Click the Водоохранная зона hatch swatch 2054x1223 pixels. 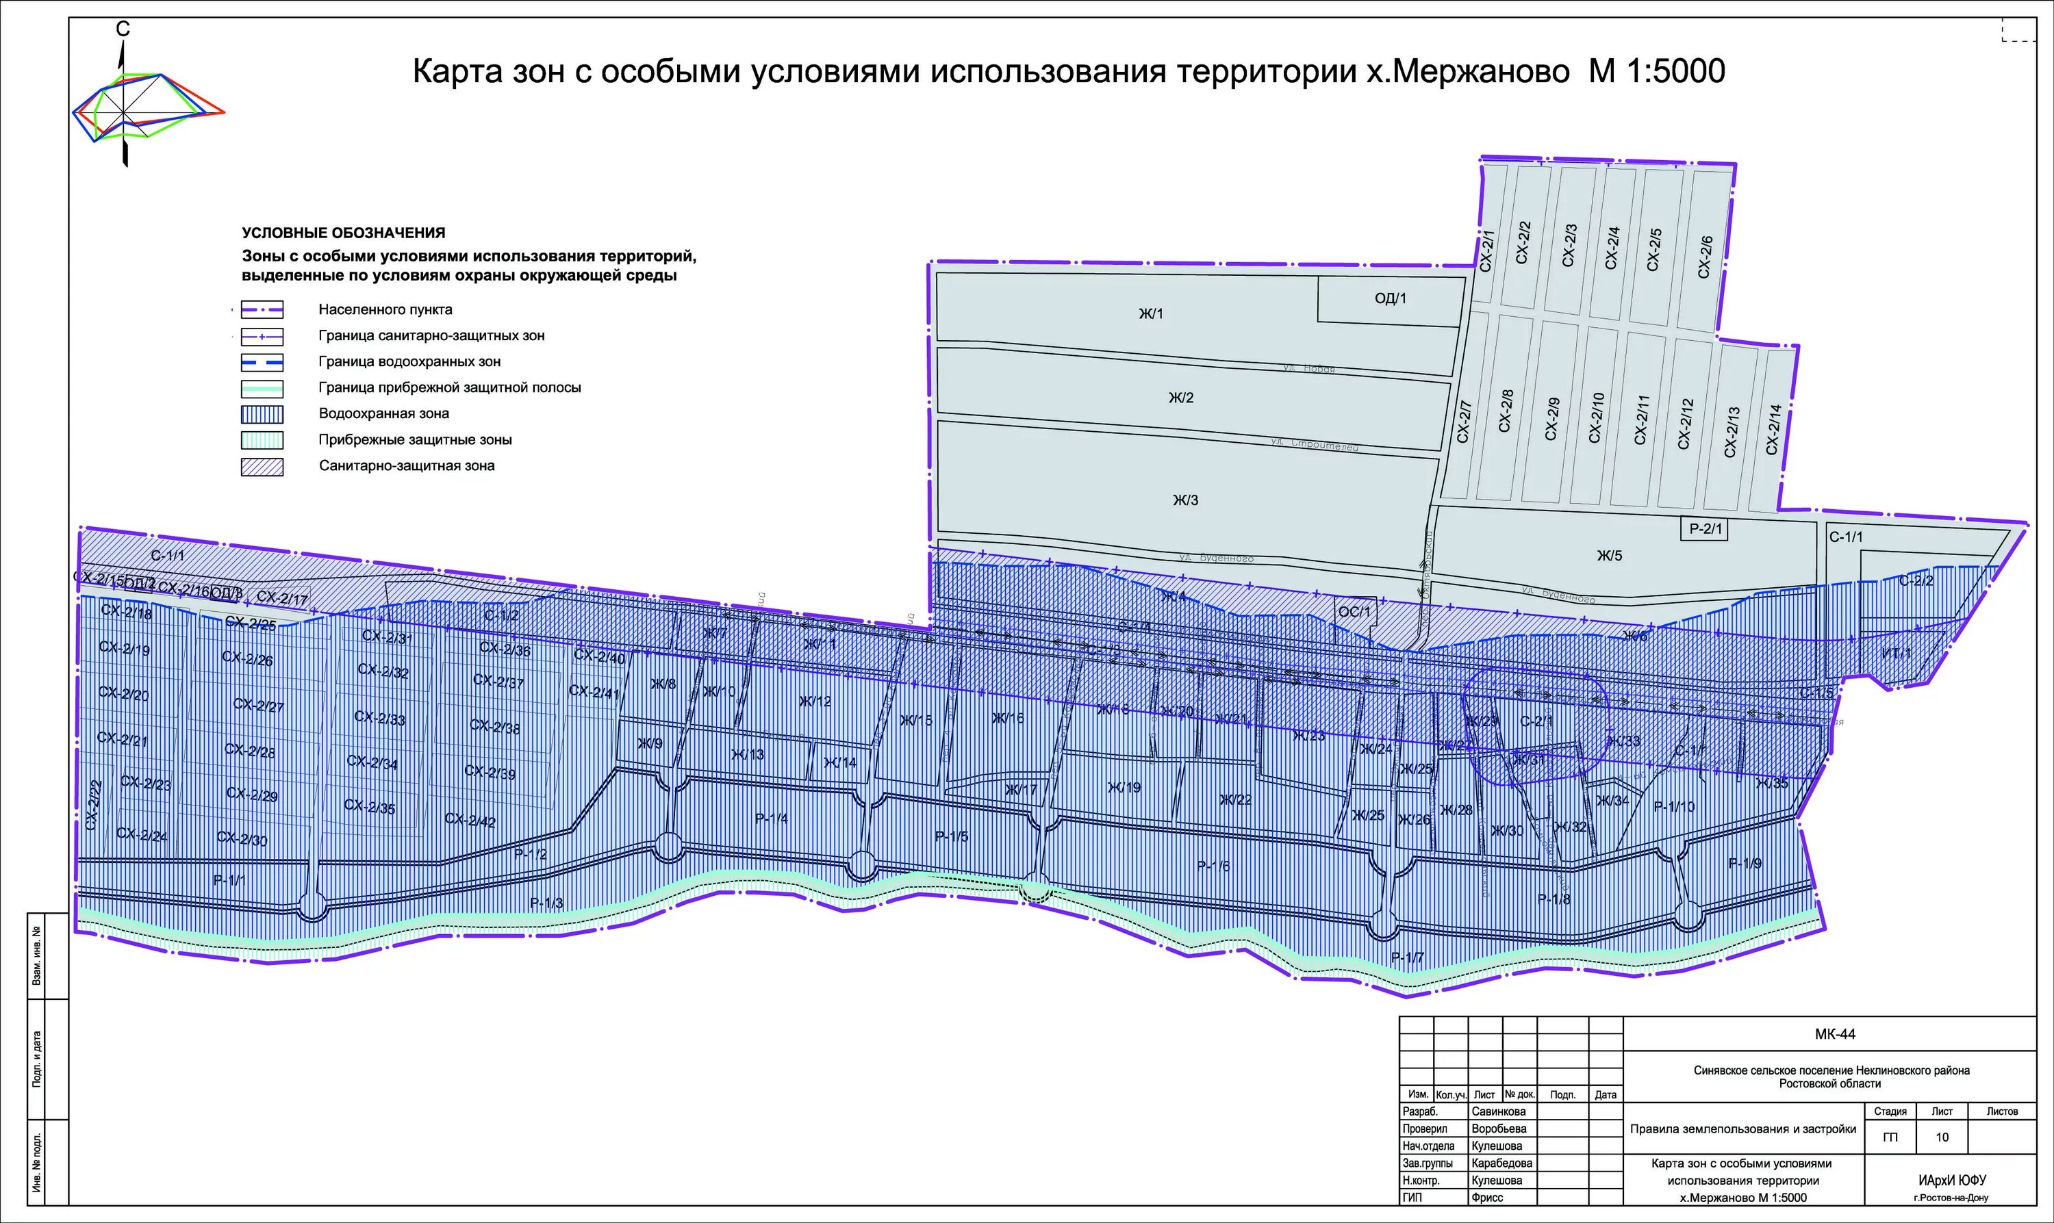(x=262, y=413)
